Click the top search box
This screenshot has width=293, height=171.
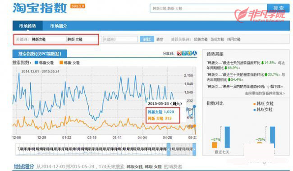pyautogui.click(x=209, y=8)
